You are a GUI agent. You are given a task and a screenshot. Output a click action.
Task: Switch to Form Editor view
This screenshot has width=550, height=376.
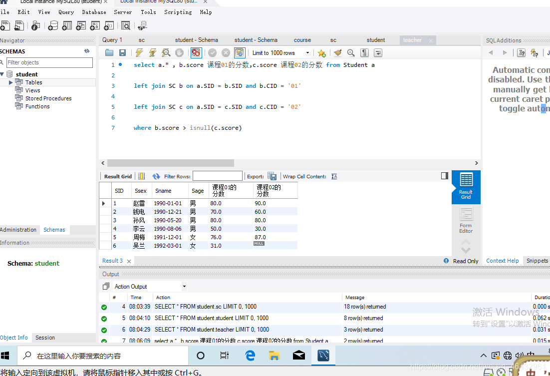[x=466, y=220]
